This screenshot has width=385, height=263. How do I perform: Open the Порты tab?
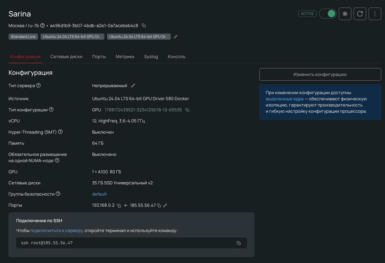pyautogui.click(x=99, y=57)
